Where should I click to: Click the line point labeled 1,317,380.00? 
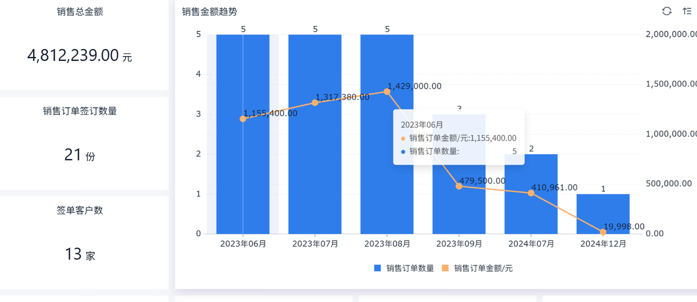pos(315,103)
